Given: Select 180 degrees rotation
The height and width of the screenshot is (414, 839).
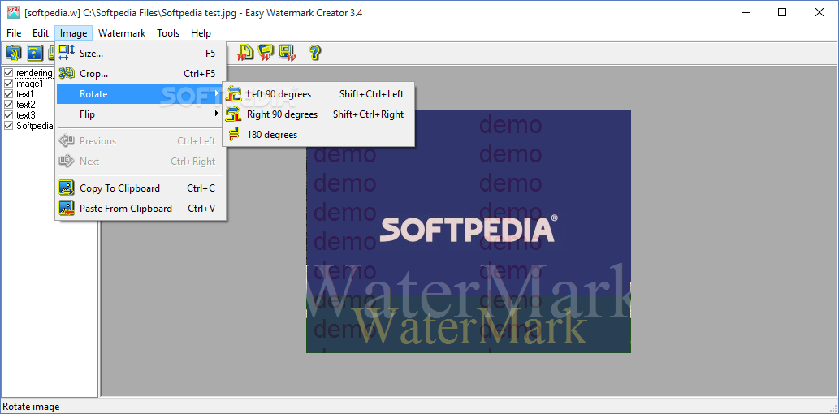Looking at the screenshot, I should pyautogui.click(x=318, y=134).
